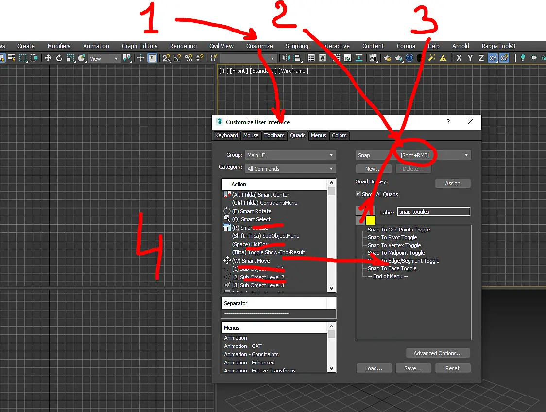This screenshot has height=412, width=546.
Task: Open the Group dropdown showing Main UI
Action: coord(290,155)
